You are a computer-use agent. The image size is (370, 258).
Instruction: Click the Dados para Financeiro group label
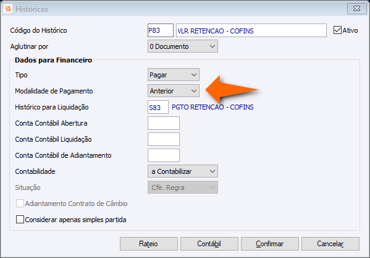coord(53,60)
